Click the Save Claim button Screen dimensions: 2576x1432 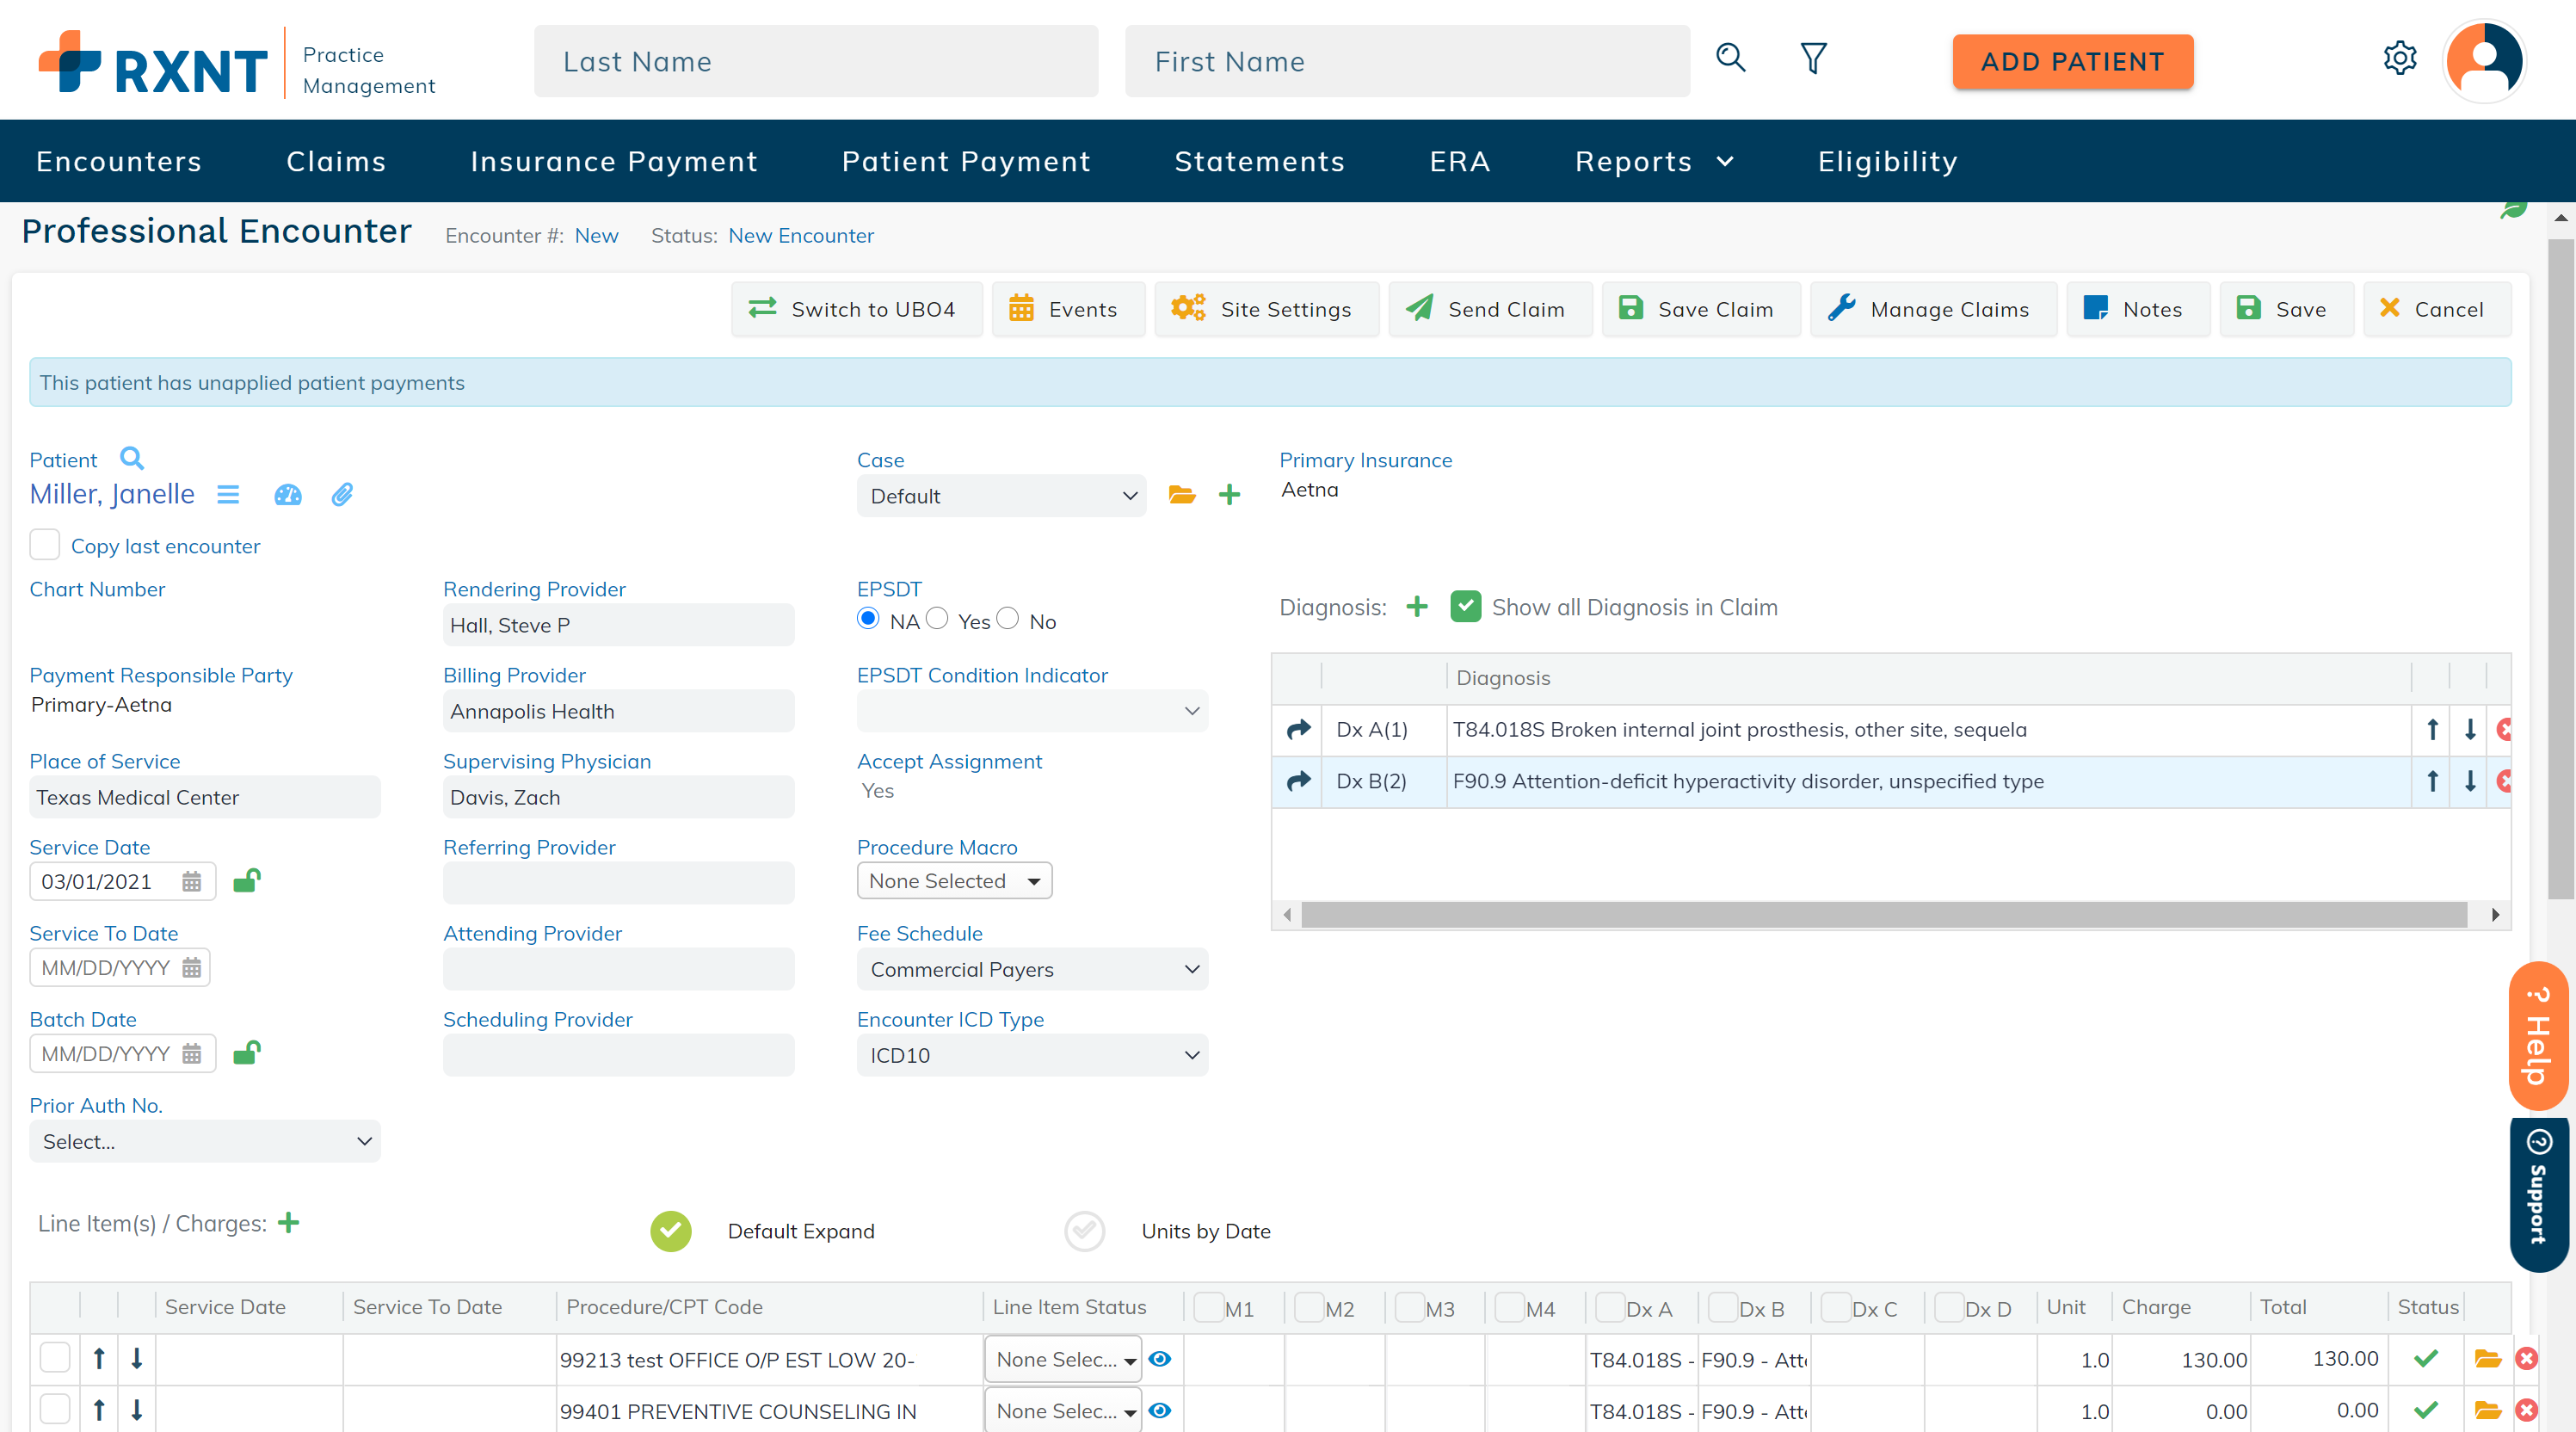click(1700, 309)
